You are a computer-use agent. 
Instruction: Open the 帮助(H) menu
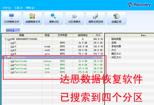(30, 8)
